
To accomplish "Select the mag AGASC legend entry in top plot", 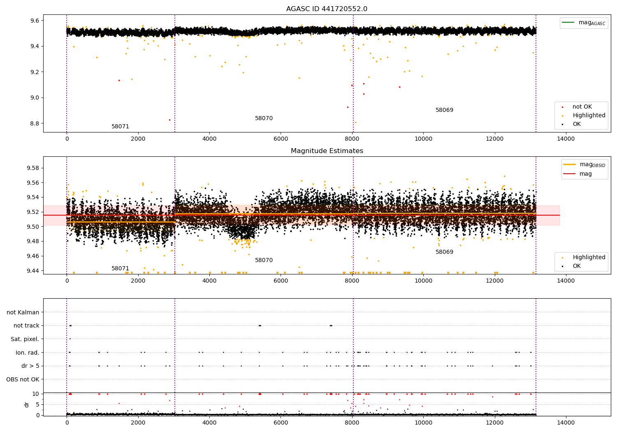I will coord(584,23).
